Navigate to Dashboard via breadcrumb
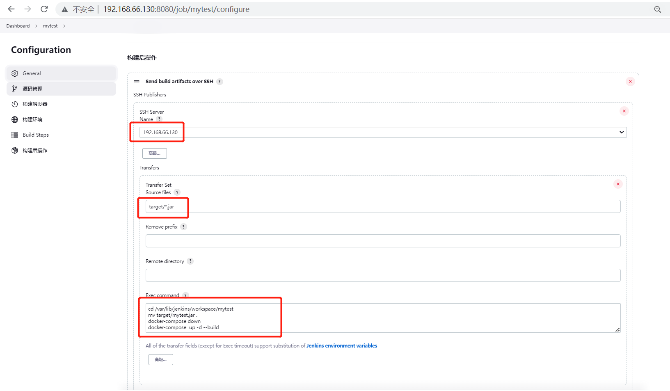The image size is (670, 391). pos(18,25)
